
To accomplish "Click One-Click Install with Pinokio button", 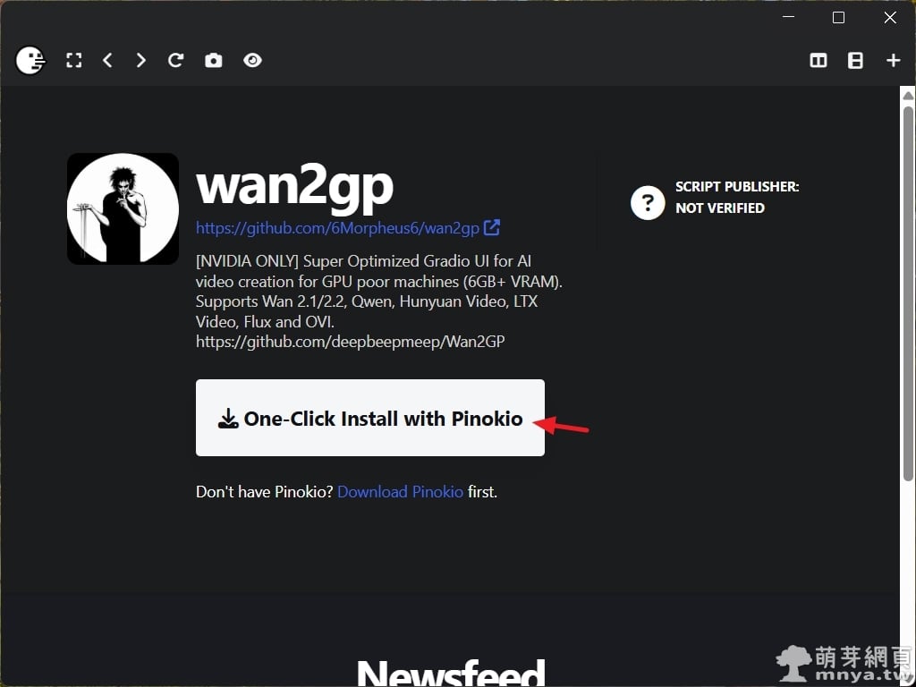I will [370, 418].
